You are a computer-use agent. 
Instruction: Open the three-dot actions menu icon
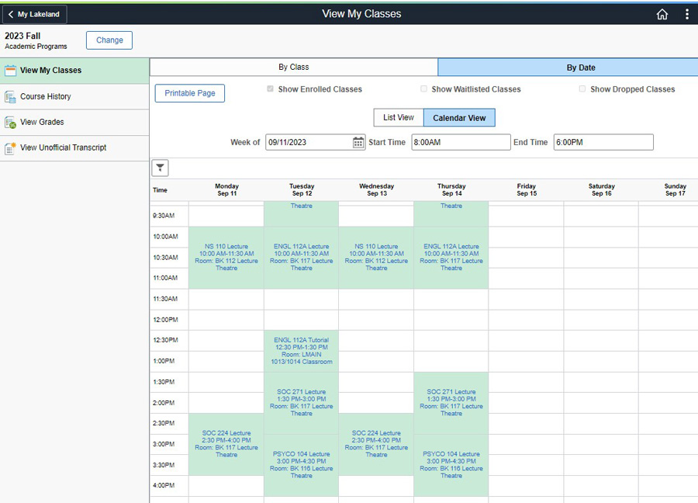click(x=686, y=14)
